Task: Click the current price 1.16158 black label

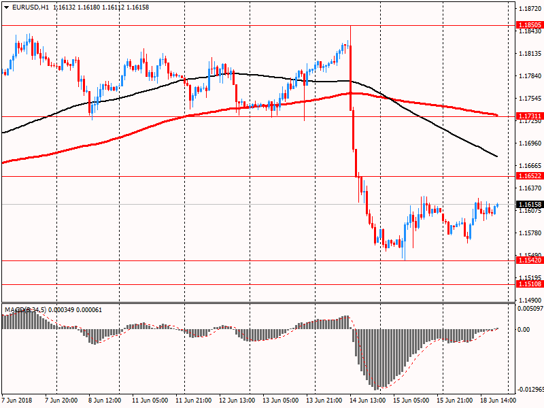Action: click(x=530, y=205)
